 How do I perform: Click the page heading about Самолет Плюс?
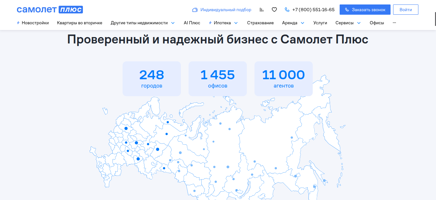[218, 40]
